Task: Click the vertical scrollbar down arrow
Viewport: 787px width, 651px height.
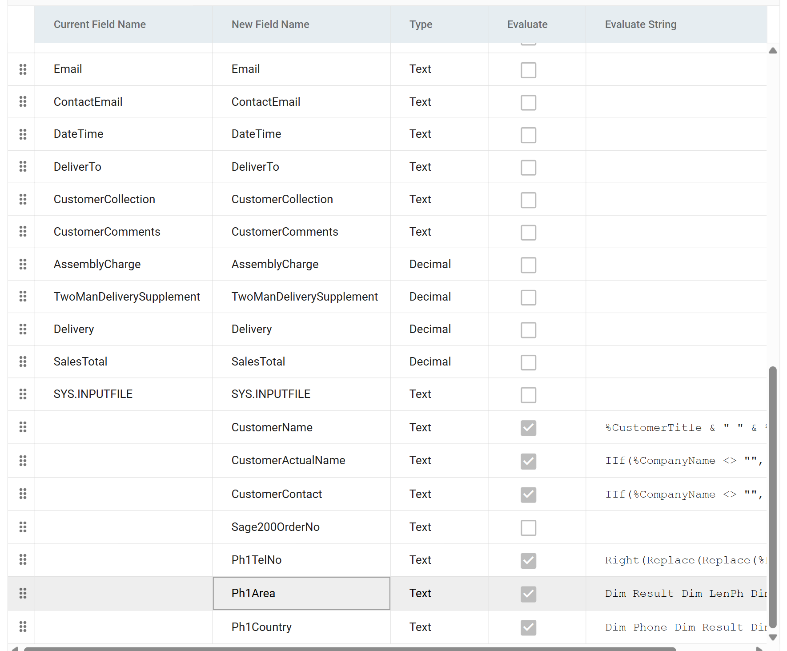Action: point(773,637)
